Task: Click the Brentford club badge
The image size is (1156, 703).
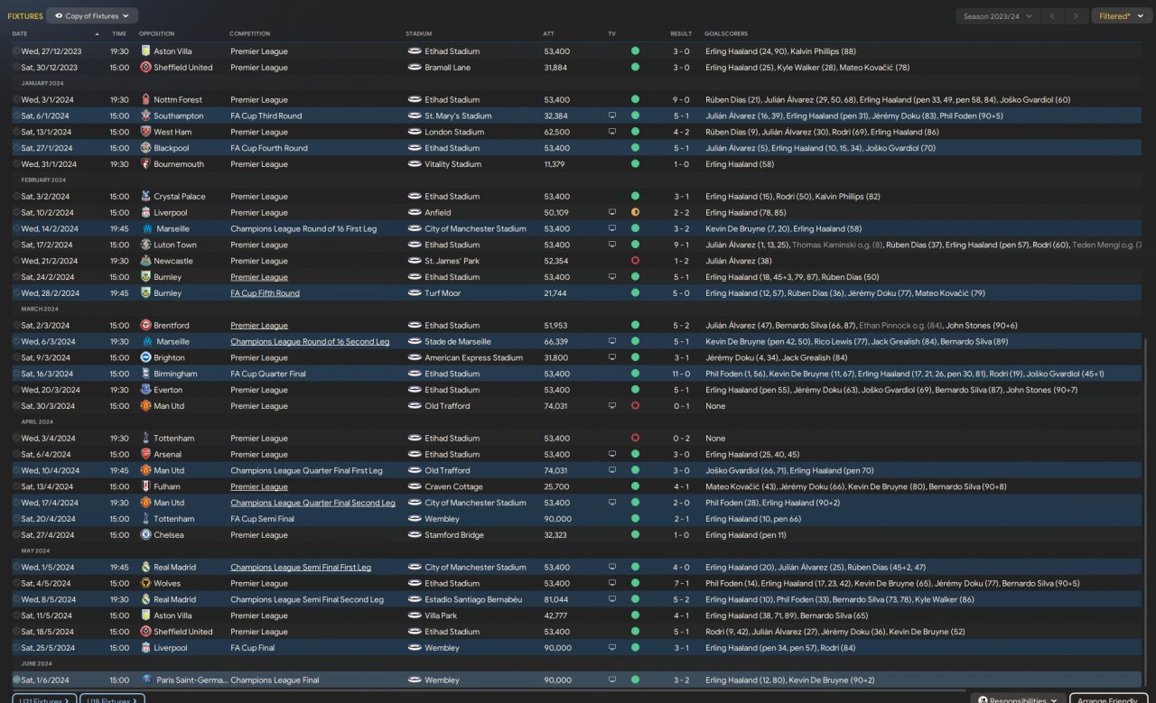Action: pos(146,326)
